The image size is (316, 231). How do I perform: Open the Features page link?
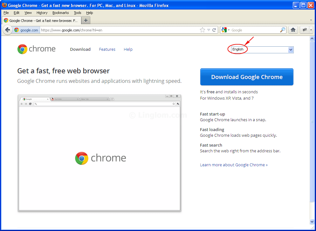click(x=107, y=49)
